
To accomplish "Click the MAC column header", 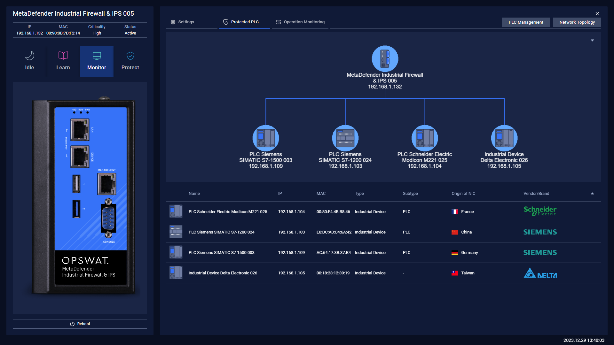I will point(321,194).
